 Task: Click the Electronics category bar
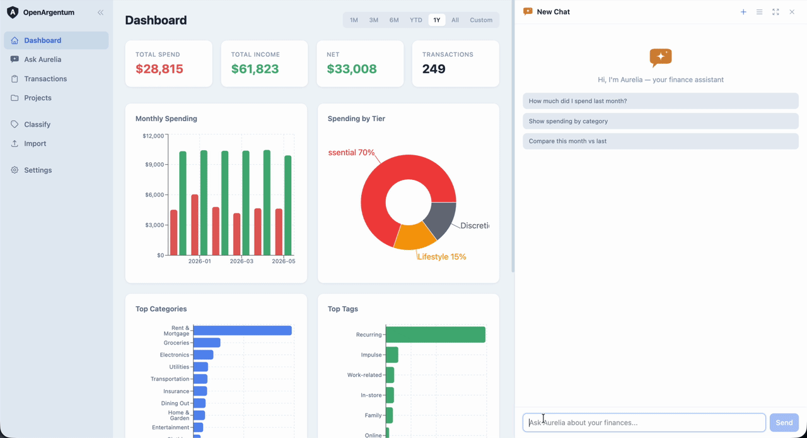204,355
